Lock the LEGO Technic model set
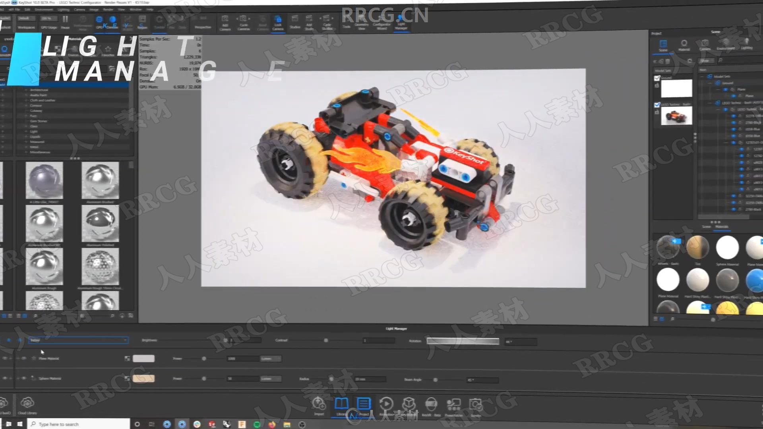763x429 pixels. 657,112
